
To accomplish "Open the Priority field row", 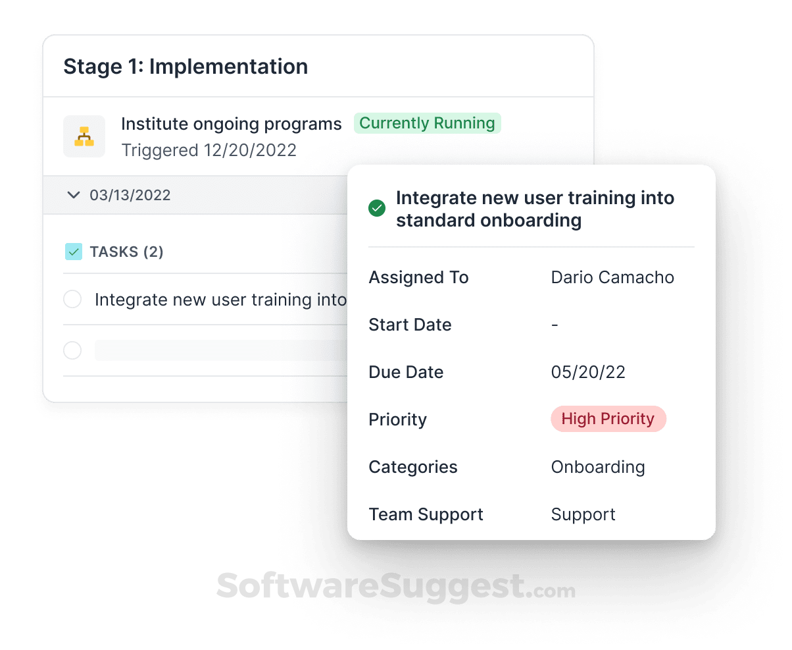I will (397, 419).
